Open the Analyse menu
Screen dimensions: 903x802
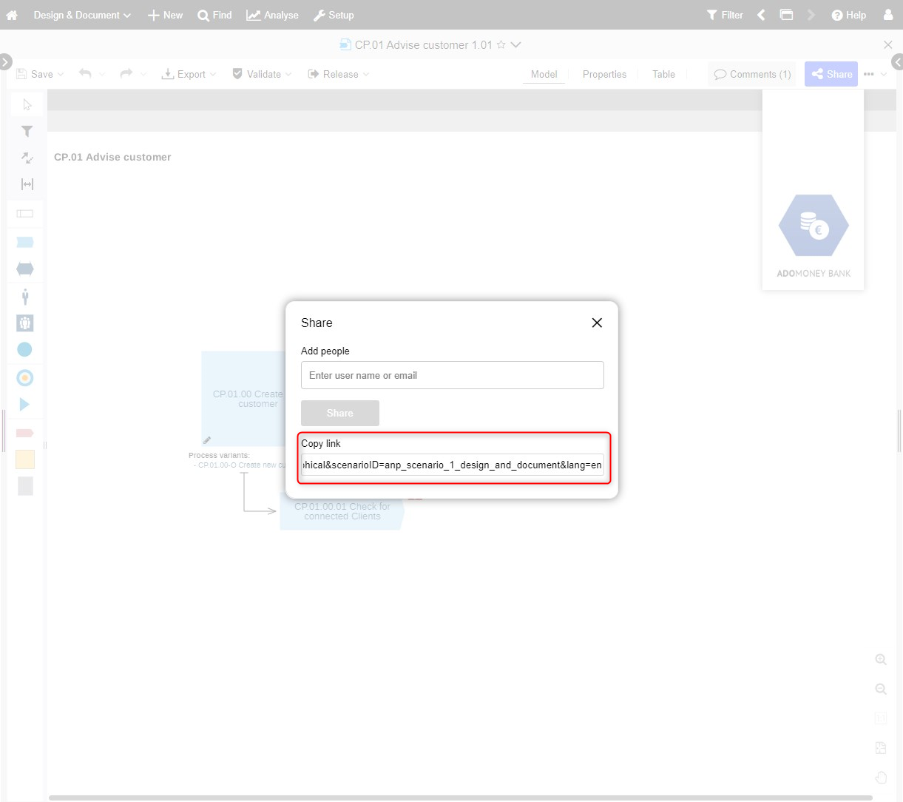pos(272,15)
